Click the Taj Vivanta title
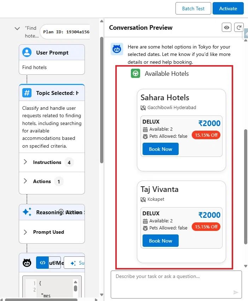This screenshot has height=301, width=248. pyautogui.click(x=160, y=189)
